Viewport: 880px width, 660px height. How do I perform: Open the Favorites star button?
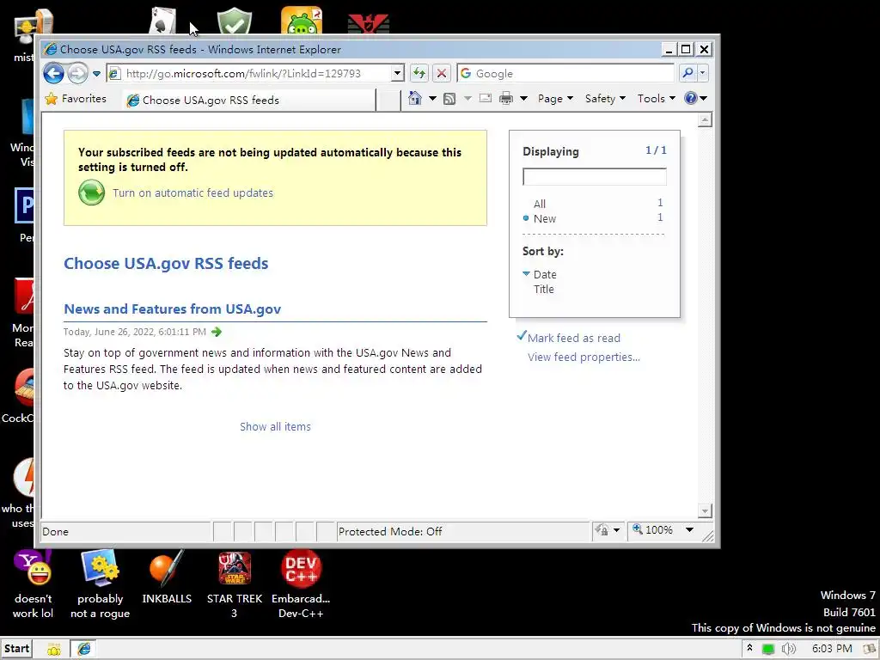coord(76,99)
